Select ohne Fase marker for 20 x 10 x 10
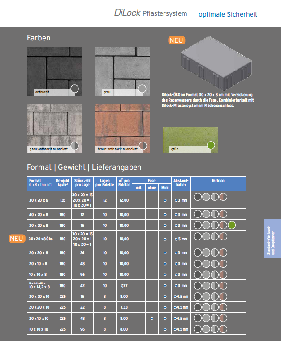Screen dimensions: 281x341 pyautogui.click(x=152, y=318)
